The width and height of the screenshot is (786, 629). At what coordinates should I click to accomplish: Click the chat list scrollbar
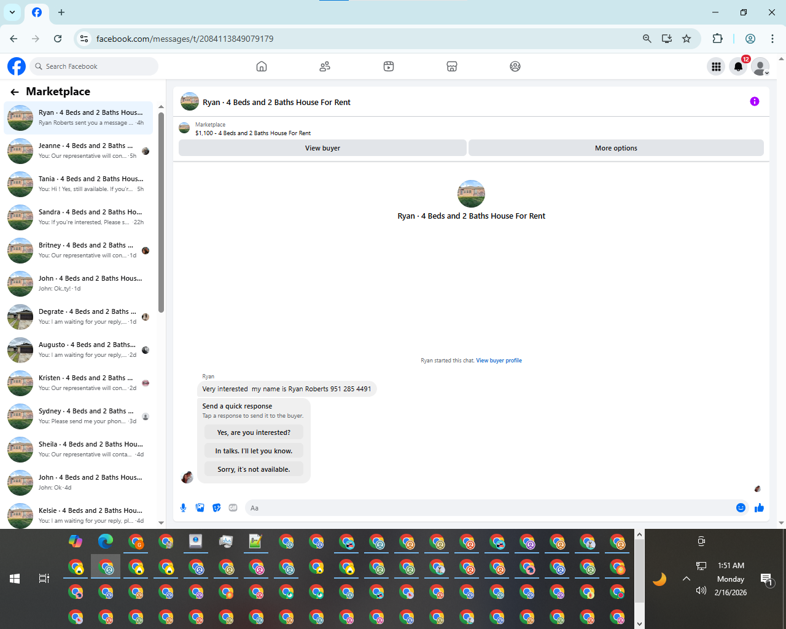pos(161,212)
